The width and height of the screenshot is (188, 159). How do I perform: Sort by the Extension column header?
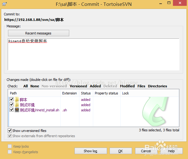(x=70, y=93)
